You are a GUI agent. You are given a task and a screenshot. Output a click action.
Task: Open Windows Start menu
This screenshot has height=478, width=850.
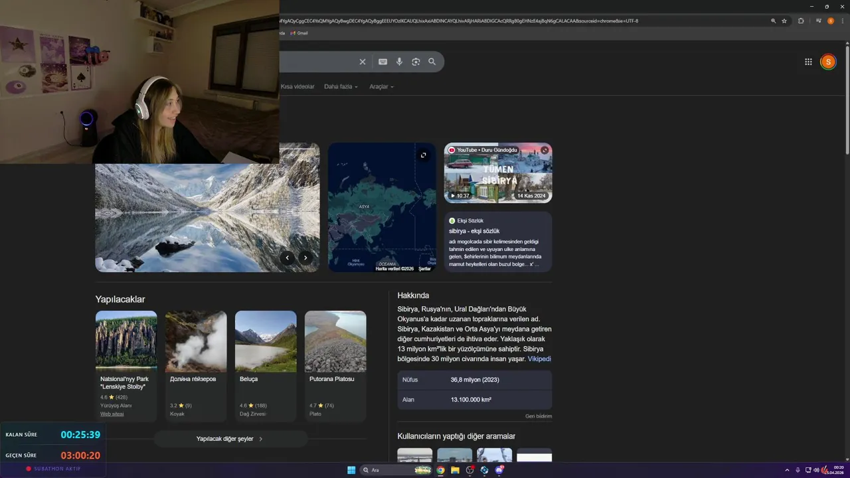pos(351,470)
